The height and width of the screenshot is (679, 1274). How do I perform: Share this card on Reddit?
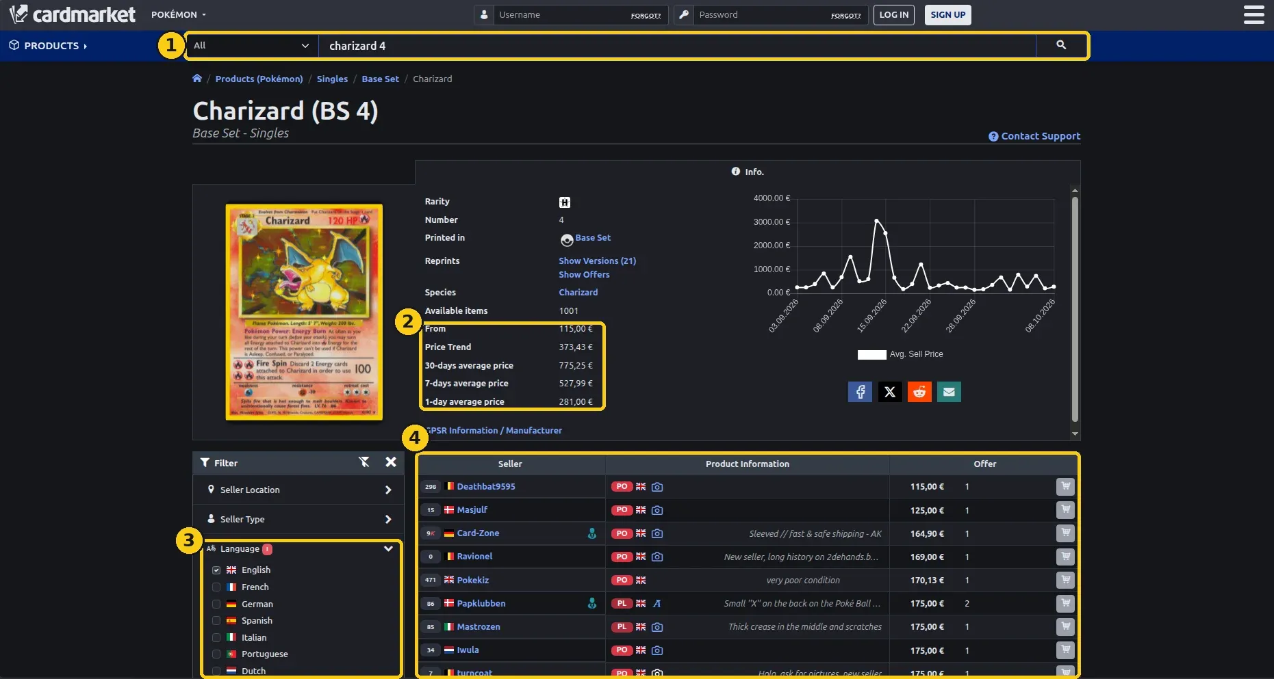click(919, 392)
